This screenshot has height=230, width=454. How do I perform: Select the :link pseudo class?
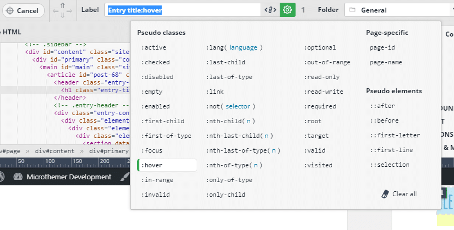pos(215,92)
